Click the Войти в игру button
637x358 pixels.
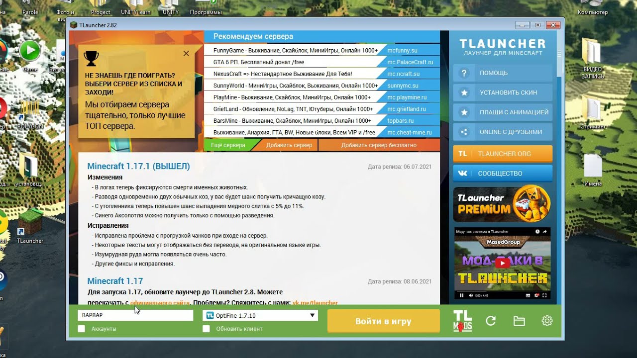click(x=383, y=321)
